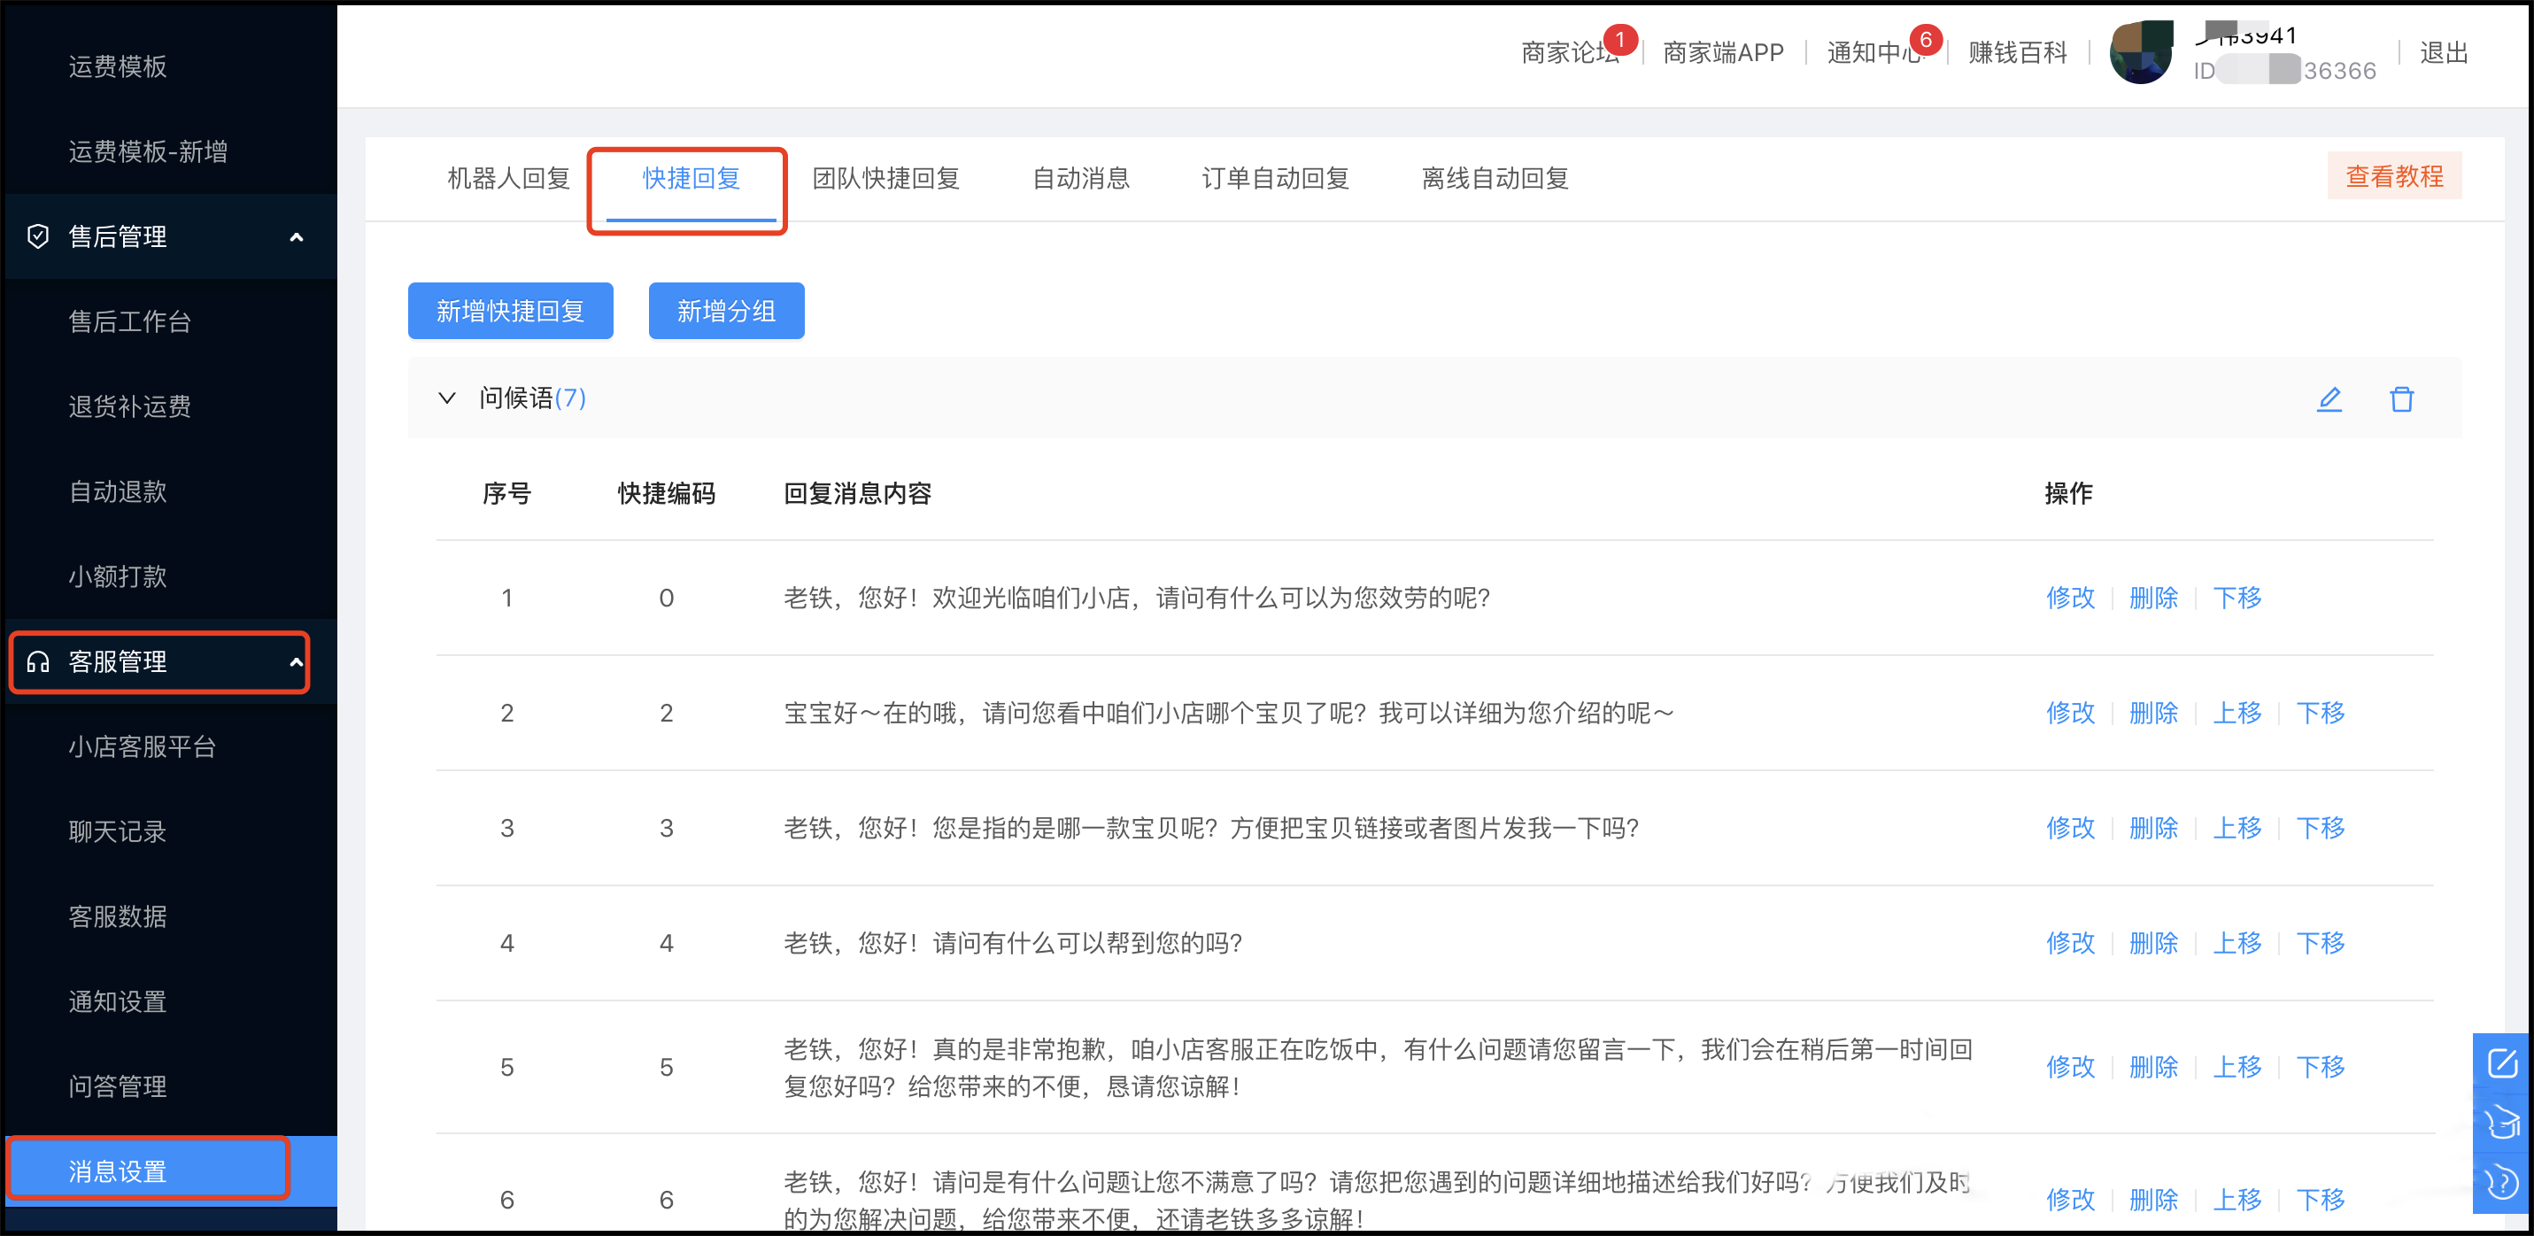The image size is (2534, 1236).
Task: Open the floating graduation cap icon
Action: coord(2501,1122)
